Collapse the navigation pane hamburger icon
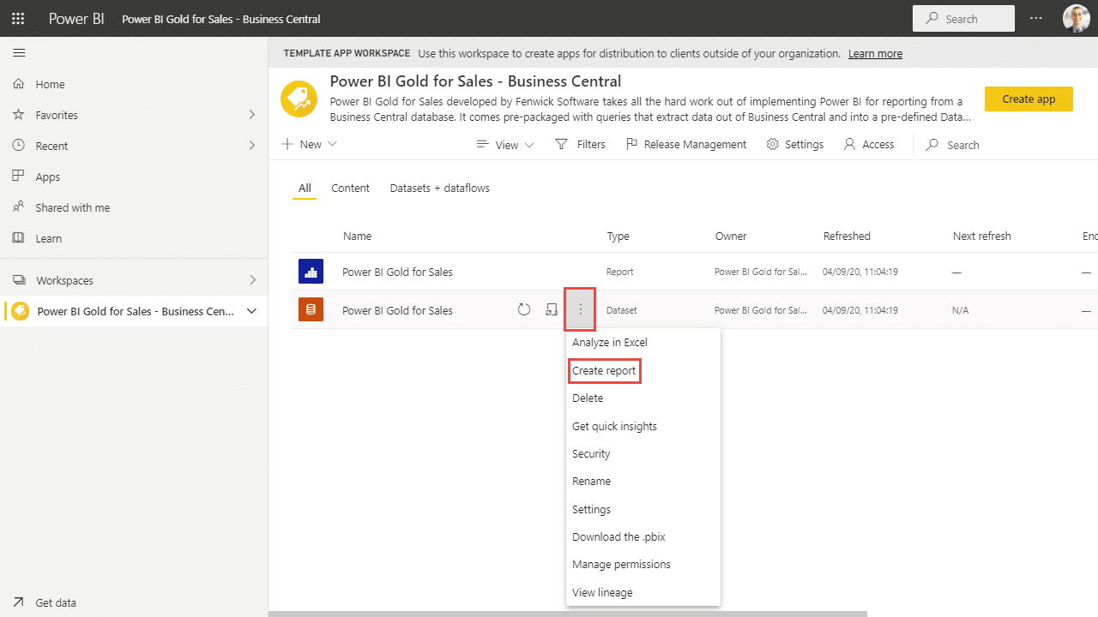 19,52
